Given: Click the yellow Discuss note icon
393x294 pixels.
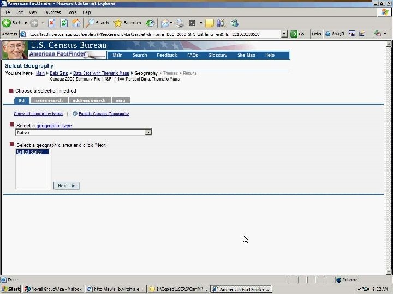Looking at the screenshot, I should coord(210,23).
